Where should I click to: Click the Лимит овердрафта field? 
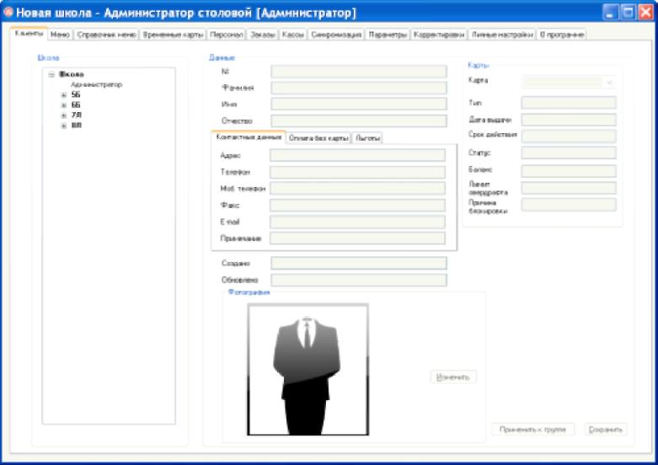(569, 188)
